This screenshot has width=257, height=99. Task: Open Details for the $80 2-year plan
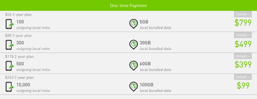[243, 35]
